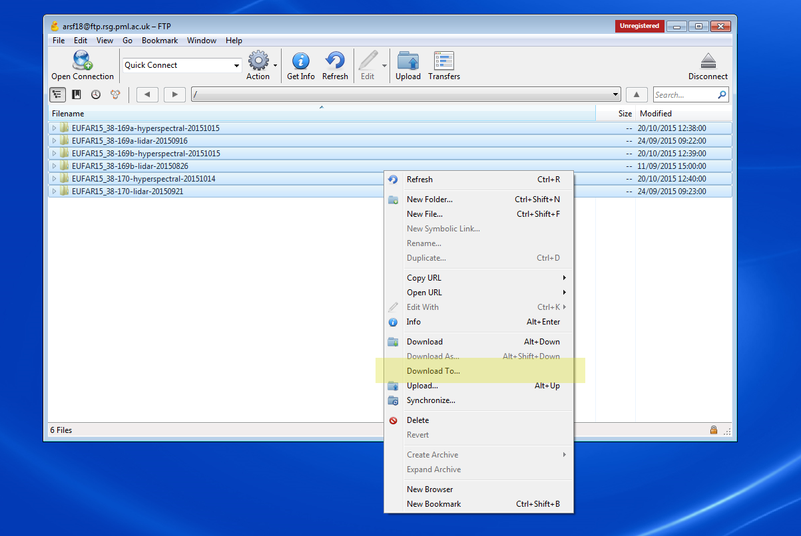Choose Download To... in context menu
Viewport: 801px width, 536px height.
point(479,371)
